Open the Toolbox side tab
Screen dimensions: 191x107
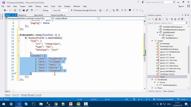(x=2, y=17)
